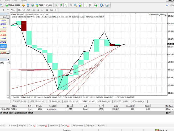Click connection status bars icon
The height and width of the screenshot is (131, 174).
coord(157,130)
